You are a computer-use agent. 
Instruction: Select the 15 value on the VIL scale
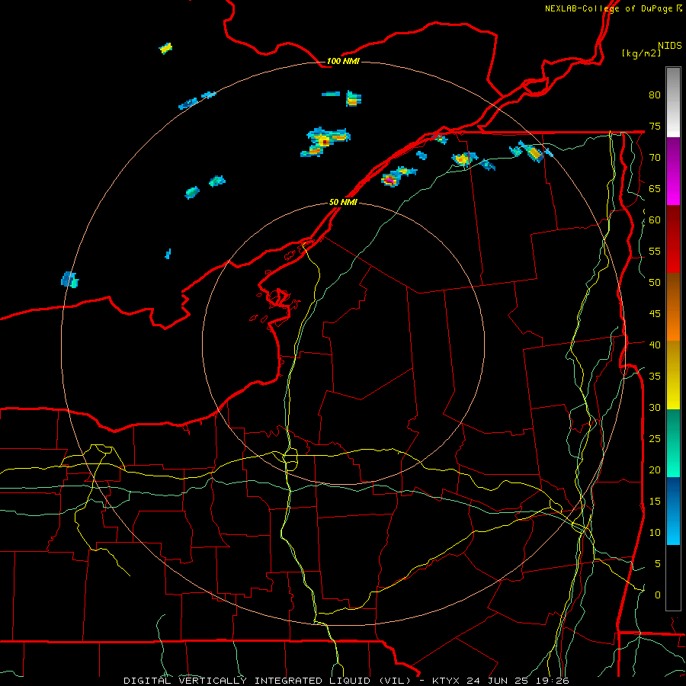click(x=655, y=502)
